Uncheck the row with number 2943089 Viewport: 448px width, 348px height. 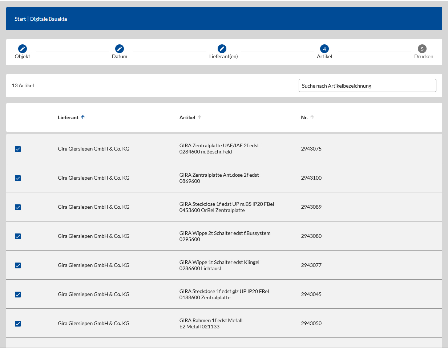pos(18,207)
